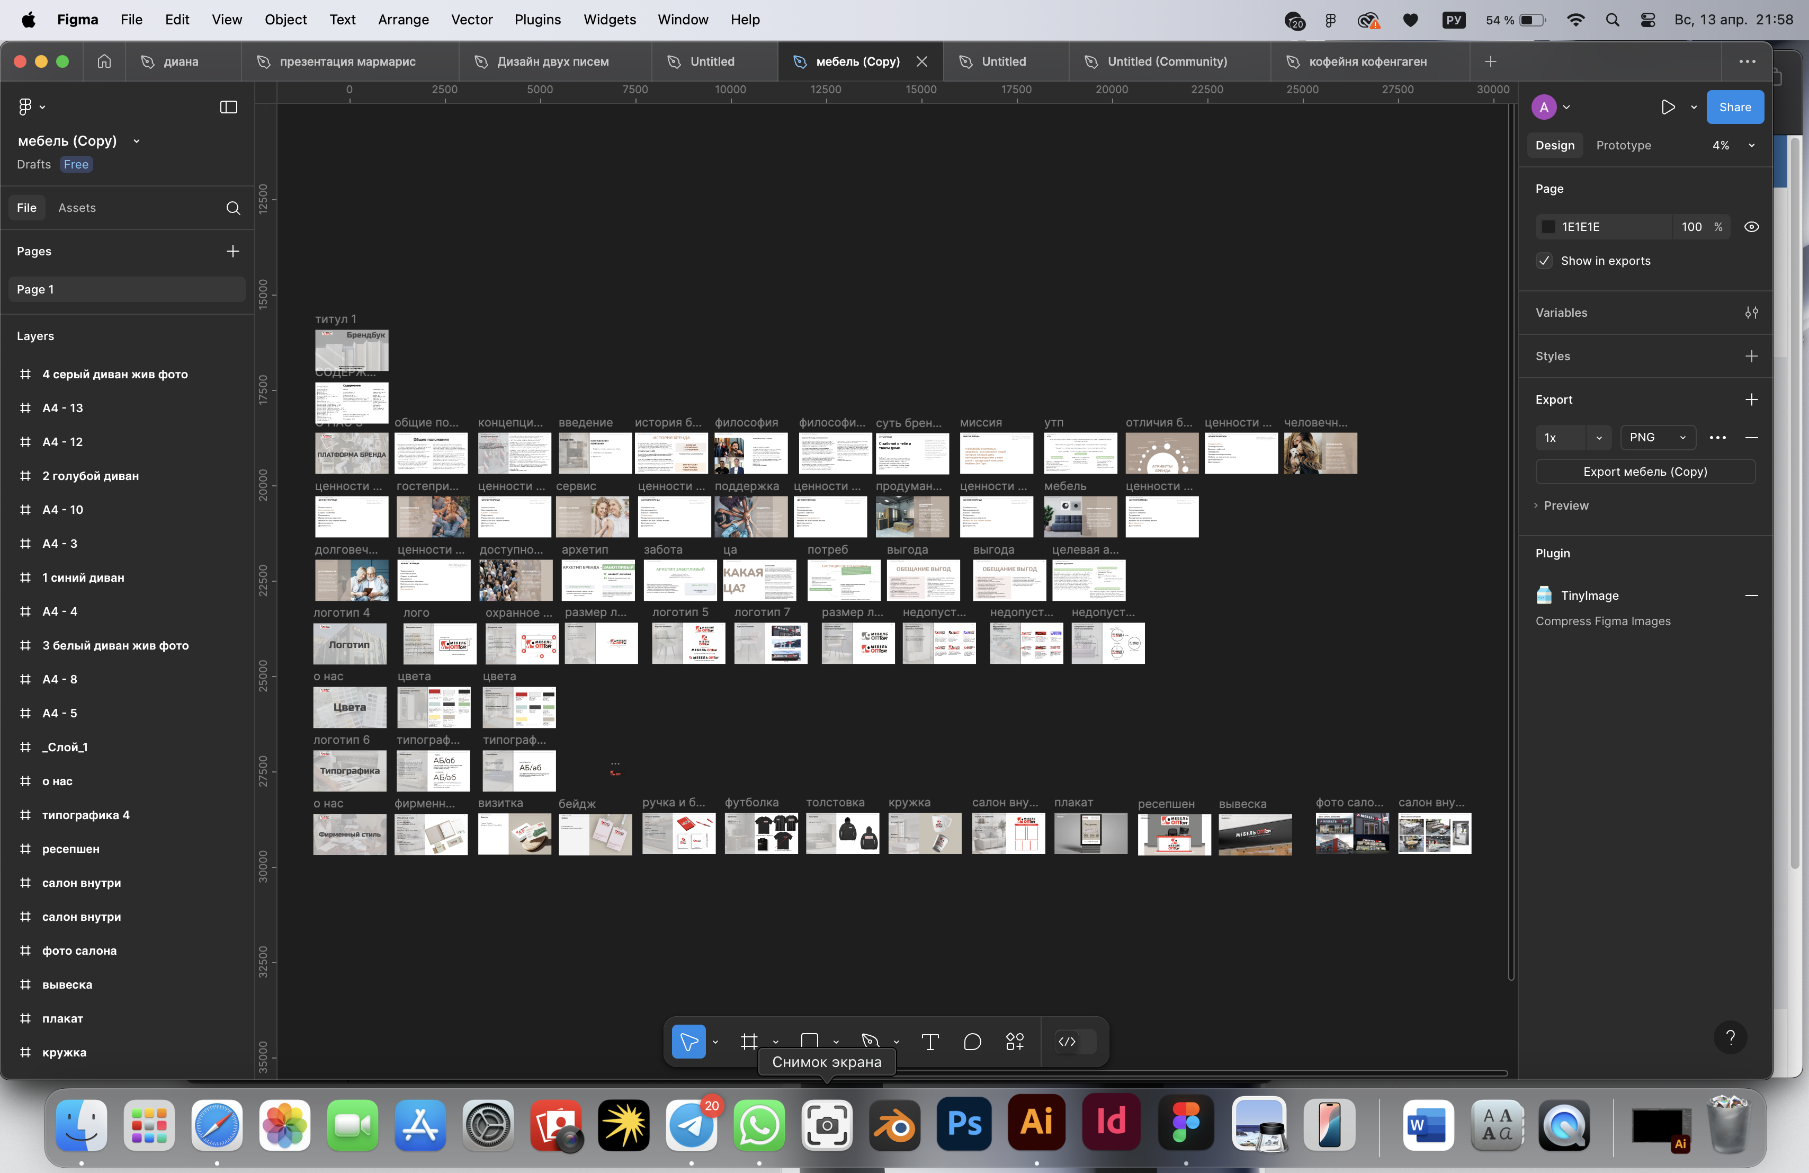Select the Comment tool

pos(972,1042)
